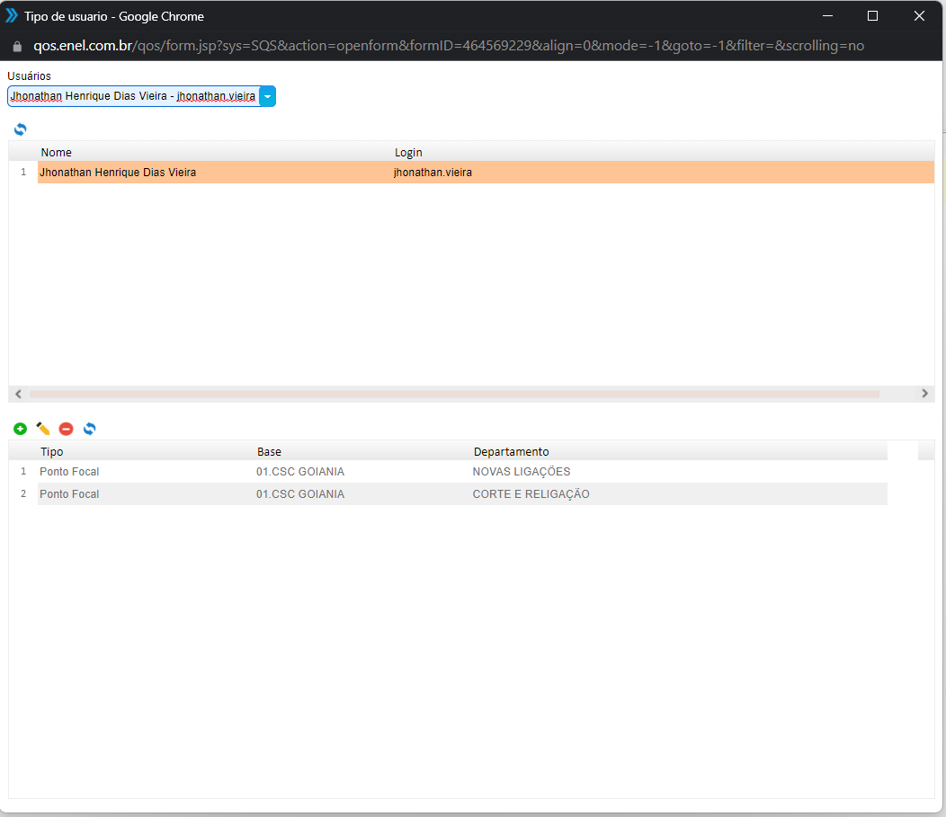Image resolution: width=946 pixels, height=817 pixels.
Task: Sort by the Login column header
Action: pyautogui.click(x=408, y=153)
